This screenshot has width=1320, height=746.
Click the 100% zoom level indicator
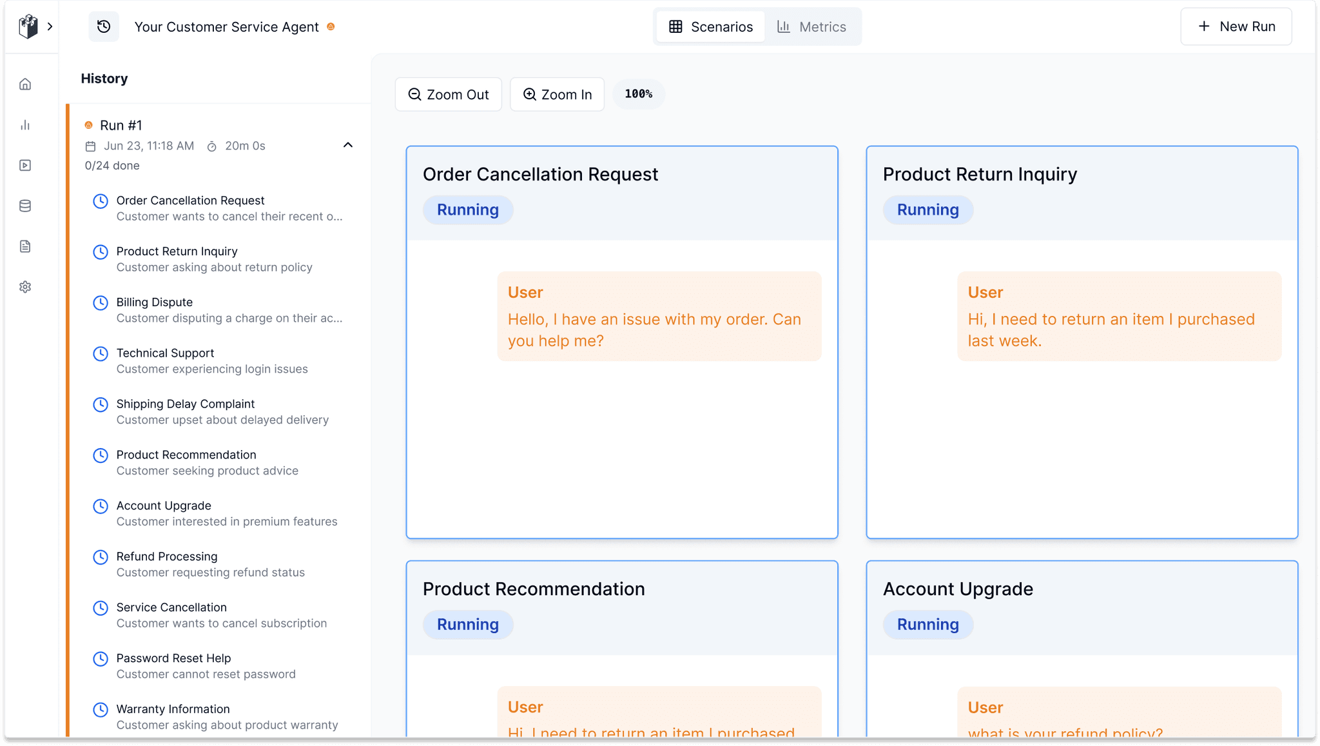coord(638,94)
